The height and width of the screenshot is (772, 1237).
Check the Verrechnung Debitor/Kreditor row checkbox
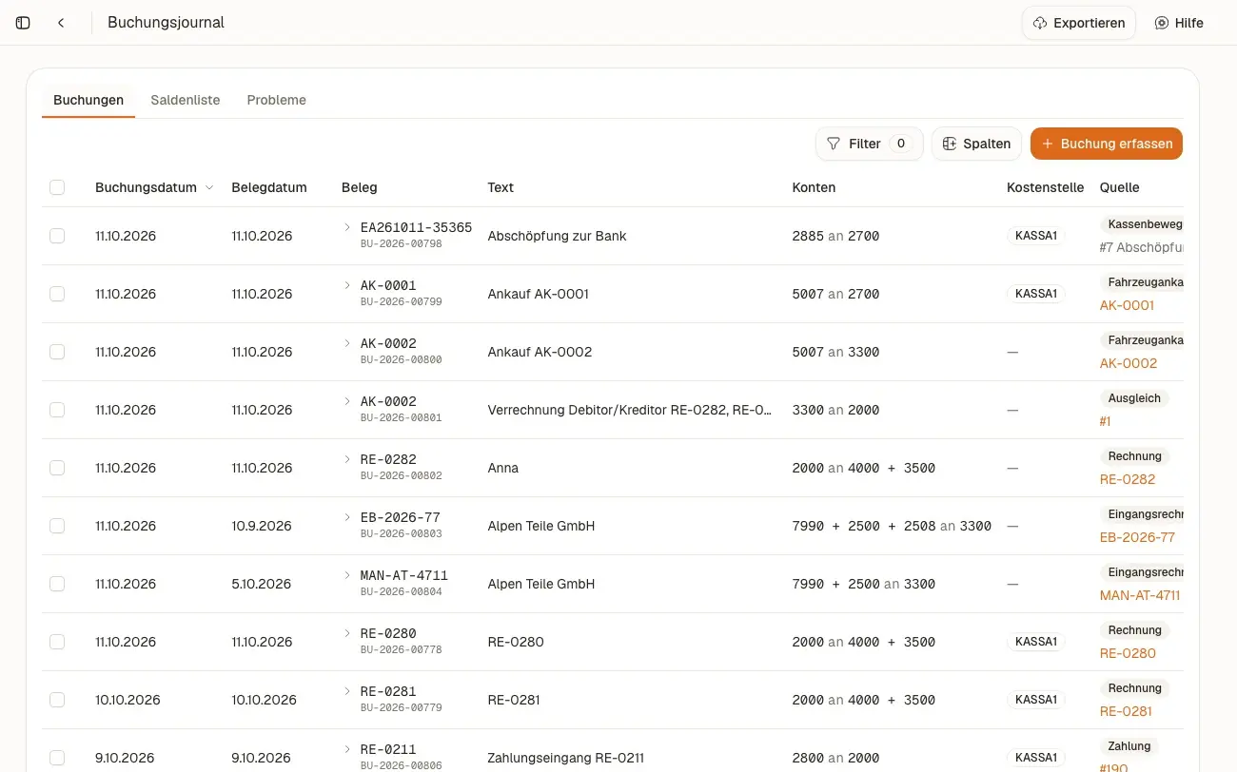coord(57,410)
